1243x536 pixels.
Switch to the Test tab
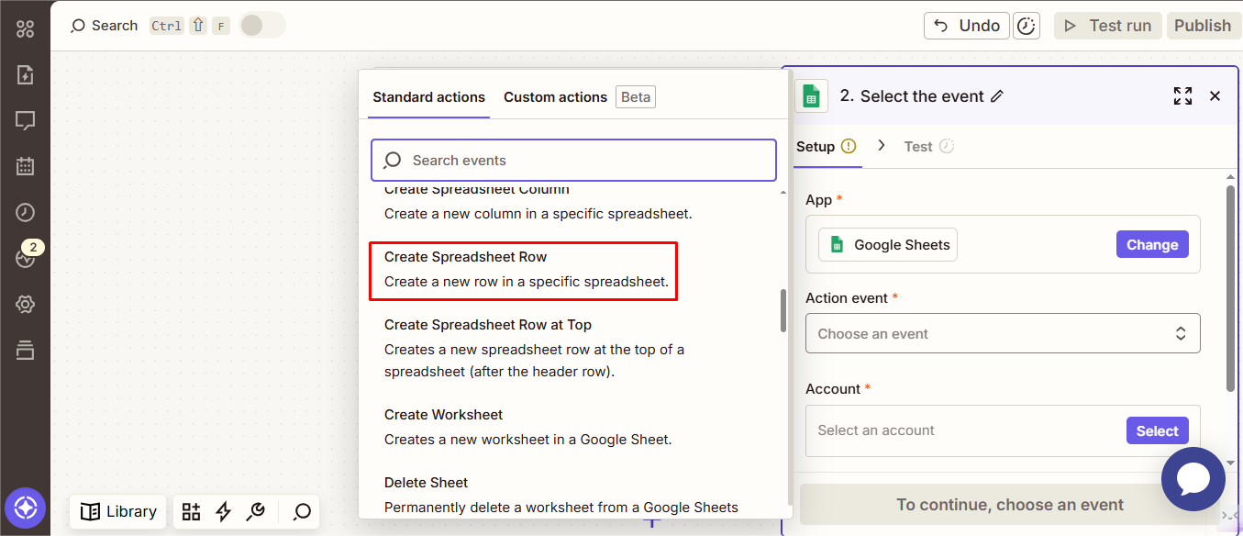click(918, 147)
